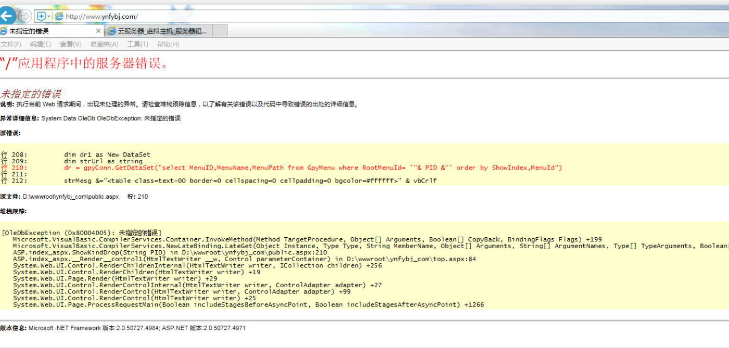Open the 工具(T) menu
The height and width of the screenshot is (348, 729).
point(137,44)
